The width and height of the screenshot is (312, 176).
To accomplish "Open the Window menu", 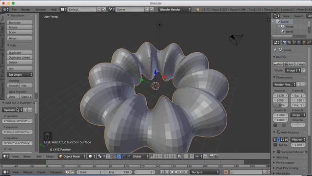I will point(40,9).
